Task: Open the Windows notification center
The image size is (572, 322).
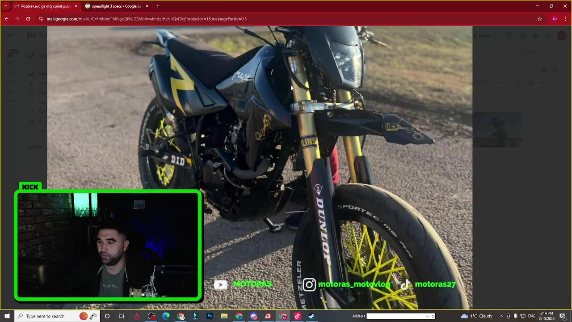Action: coord(563,316)
